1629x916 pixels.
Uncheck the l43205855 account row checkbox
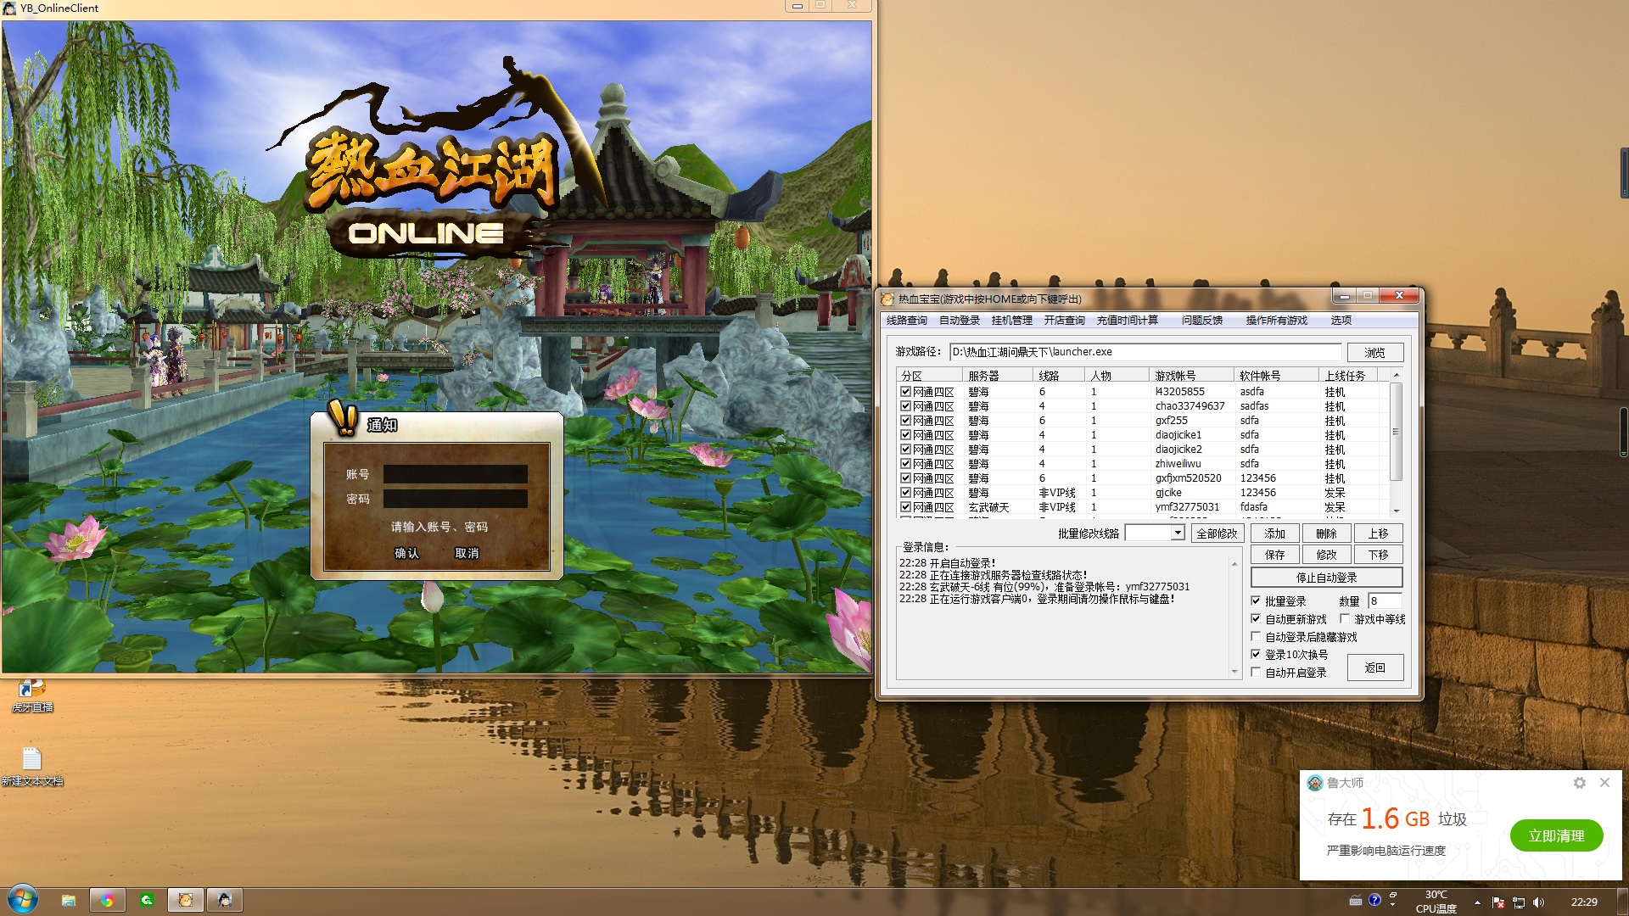point(905,392)
